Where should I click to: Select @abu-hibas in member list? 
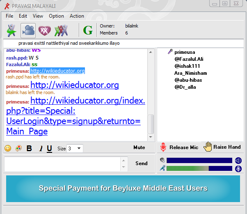[188, 80]
